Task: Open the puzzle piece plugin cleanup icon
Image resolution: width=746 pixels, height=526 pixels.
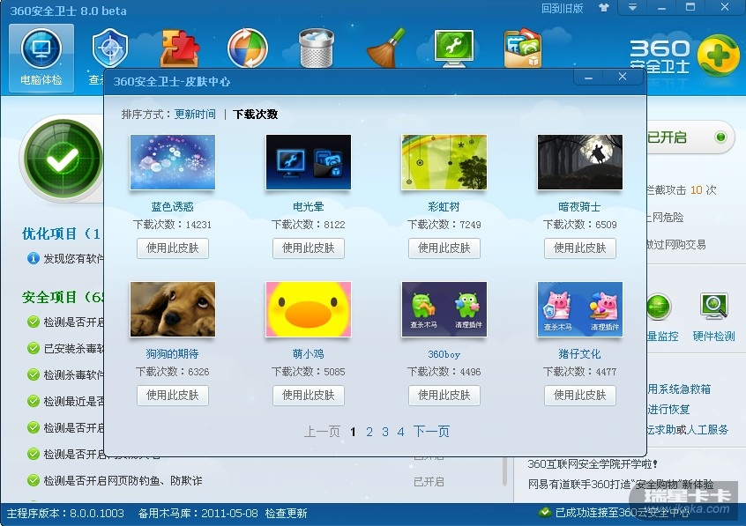Action: pos(179,48)
